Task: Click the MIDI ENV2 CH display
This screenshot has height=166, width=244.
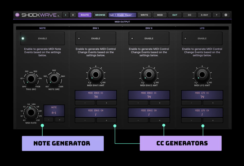Action: 149,113
